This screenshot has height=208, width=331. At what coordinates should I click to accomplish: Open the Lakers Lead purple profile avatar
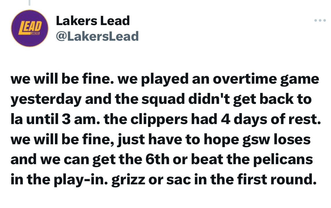(x=29, y=28)
